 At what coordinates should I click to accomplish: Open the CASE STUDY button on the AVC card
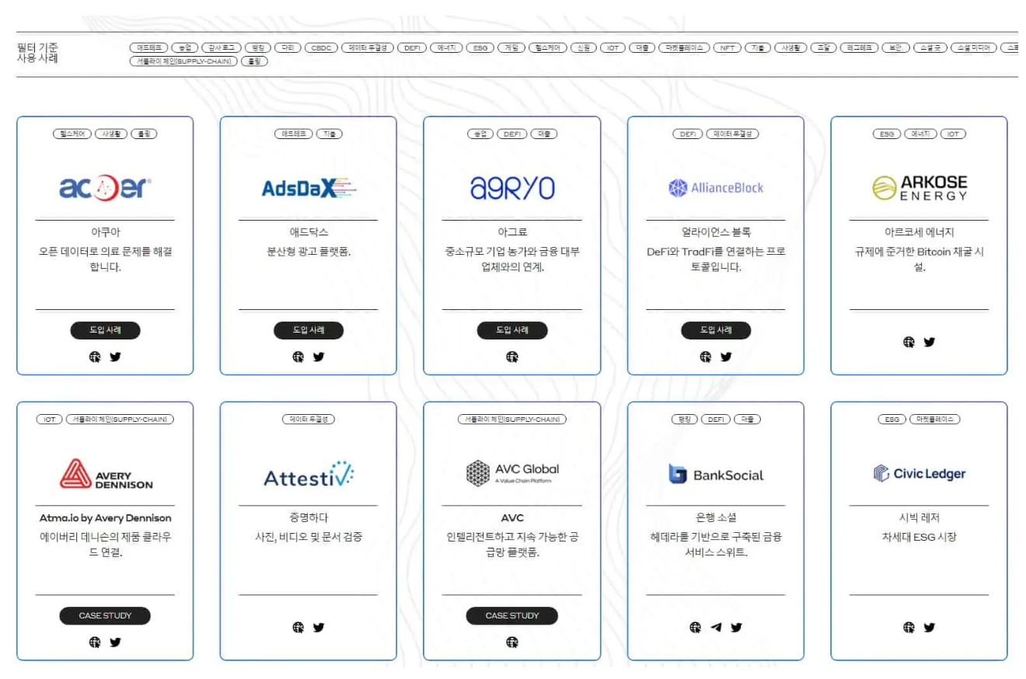[512, 616]
